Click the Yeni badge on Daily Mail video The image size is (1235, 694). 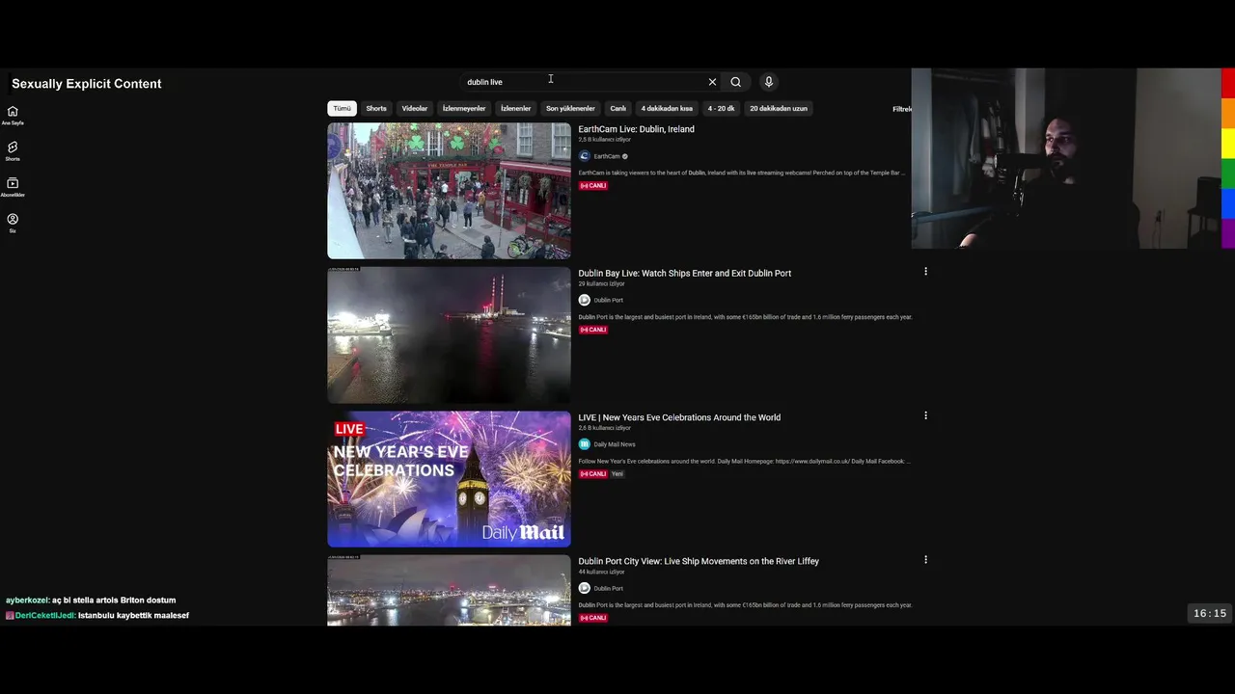[x=617, y=473]
